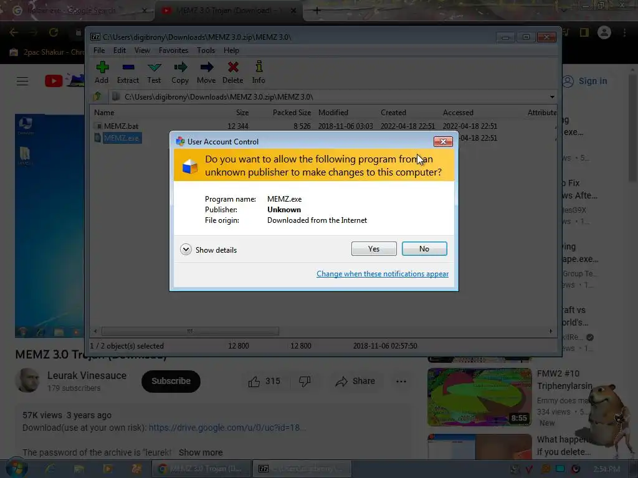
Task: Open File Explorer from taskbar
Action: click(x=79, y=469)
